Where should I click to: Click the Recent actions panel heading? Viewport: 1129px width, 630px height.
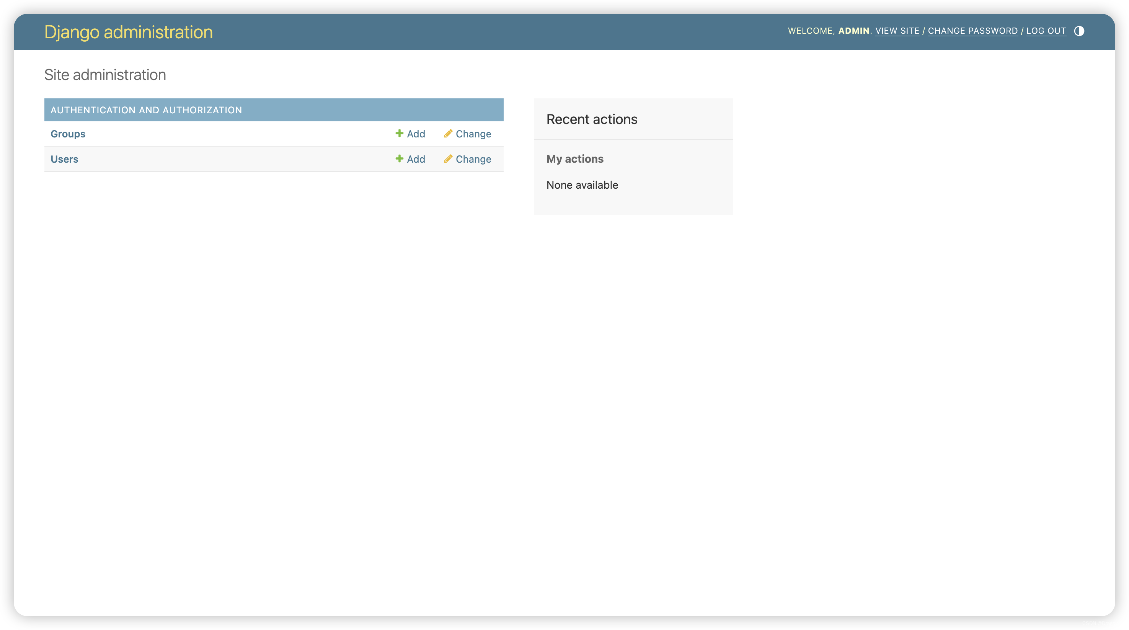[x=592, y=119]
